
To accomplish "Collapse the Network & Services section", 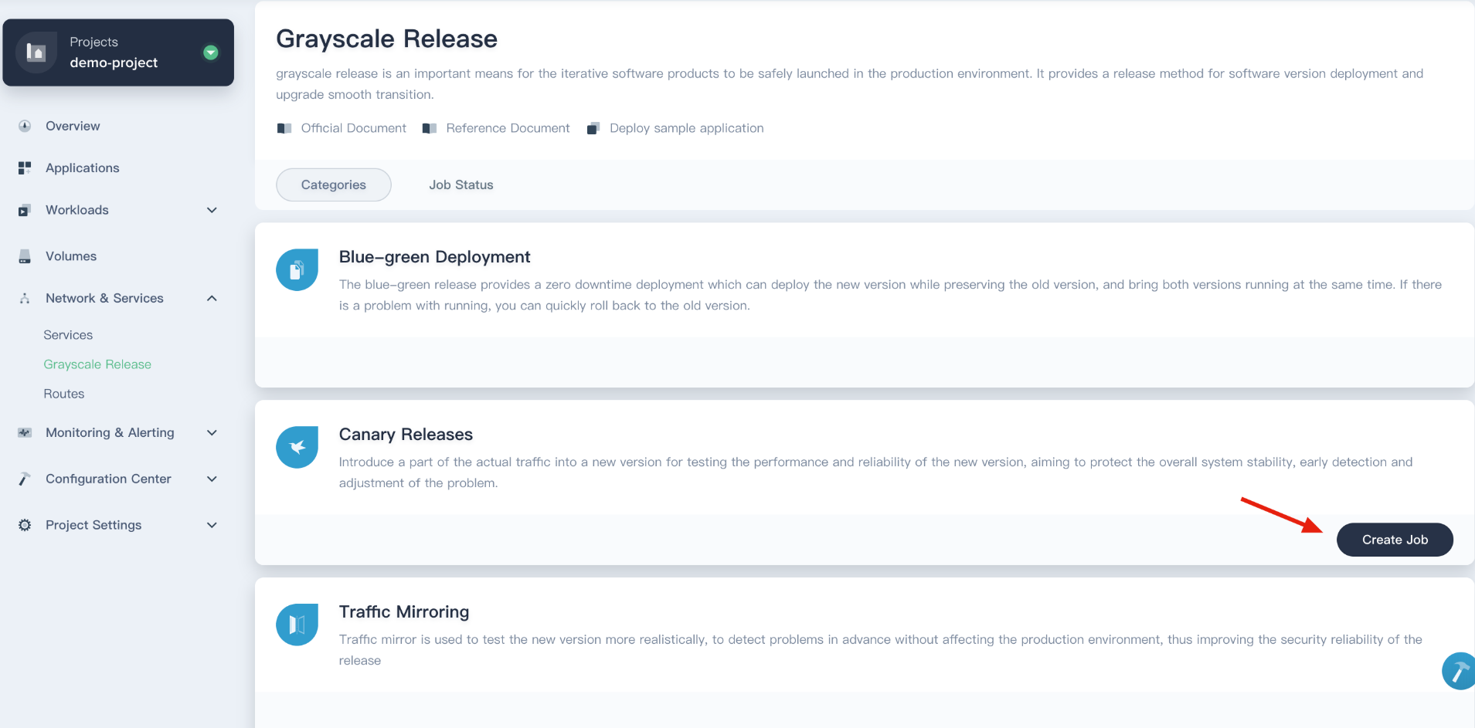I will (x=212, y=298).
